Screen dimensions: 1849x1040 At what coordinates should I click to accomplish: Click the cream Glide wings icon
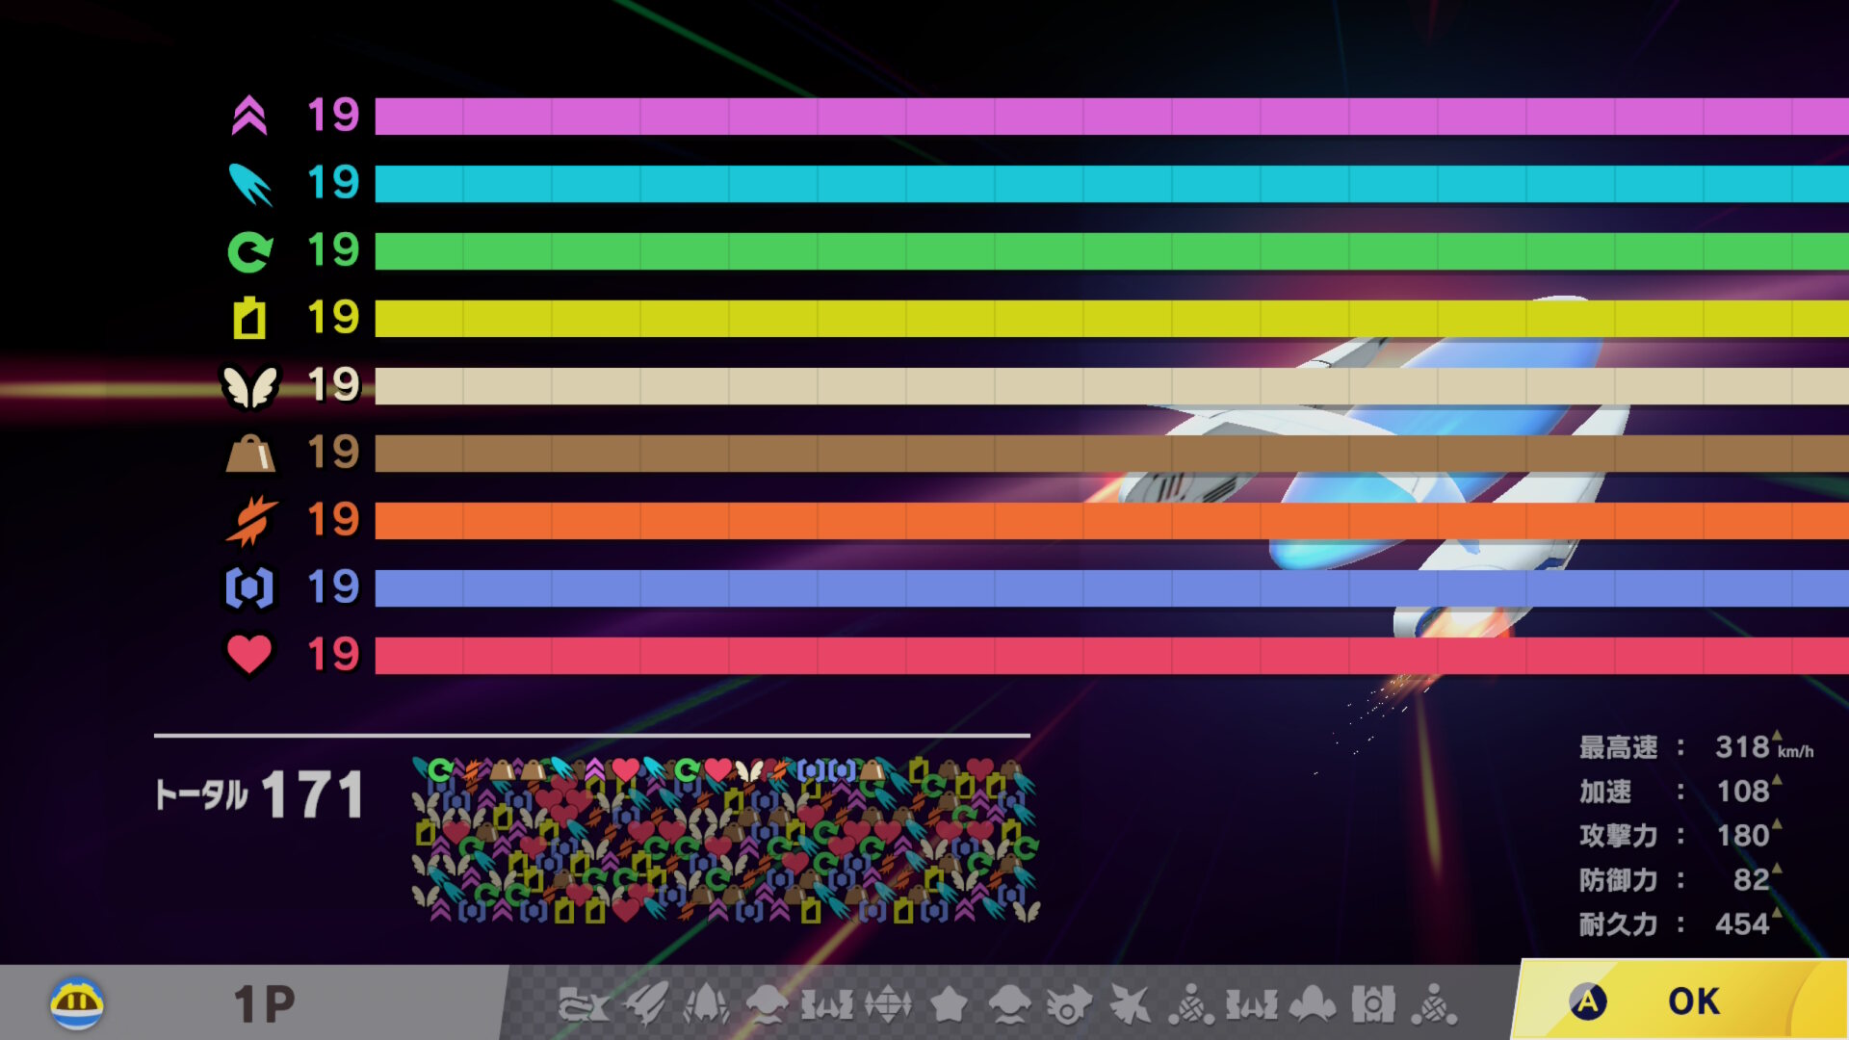[x=249, y=387]
